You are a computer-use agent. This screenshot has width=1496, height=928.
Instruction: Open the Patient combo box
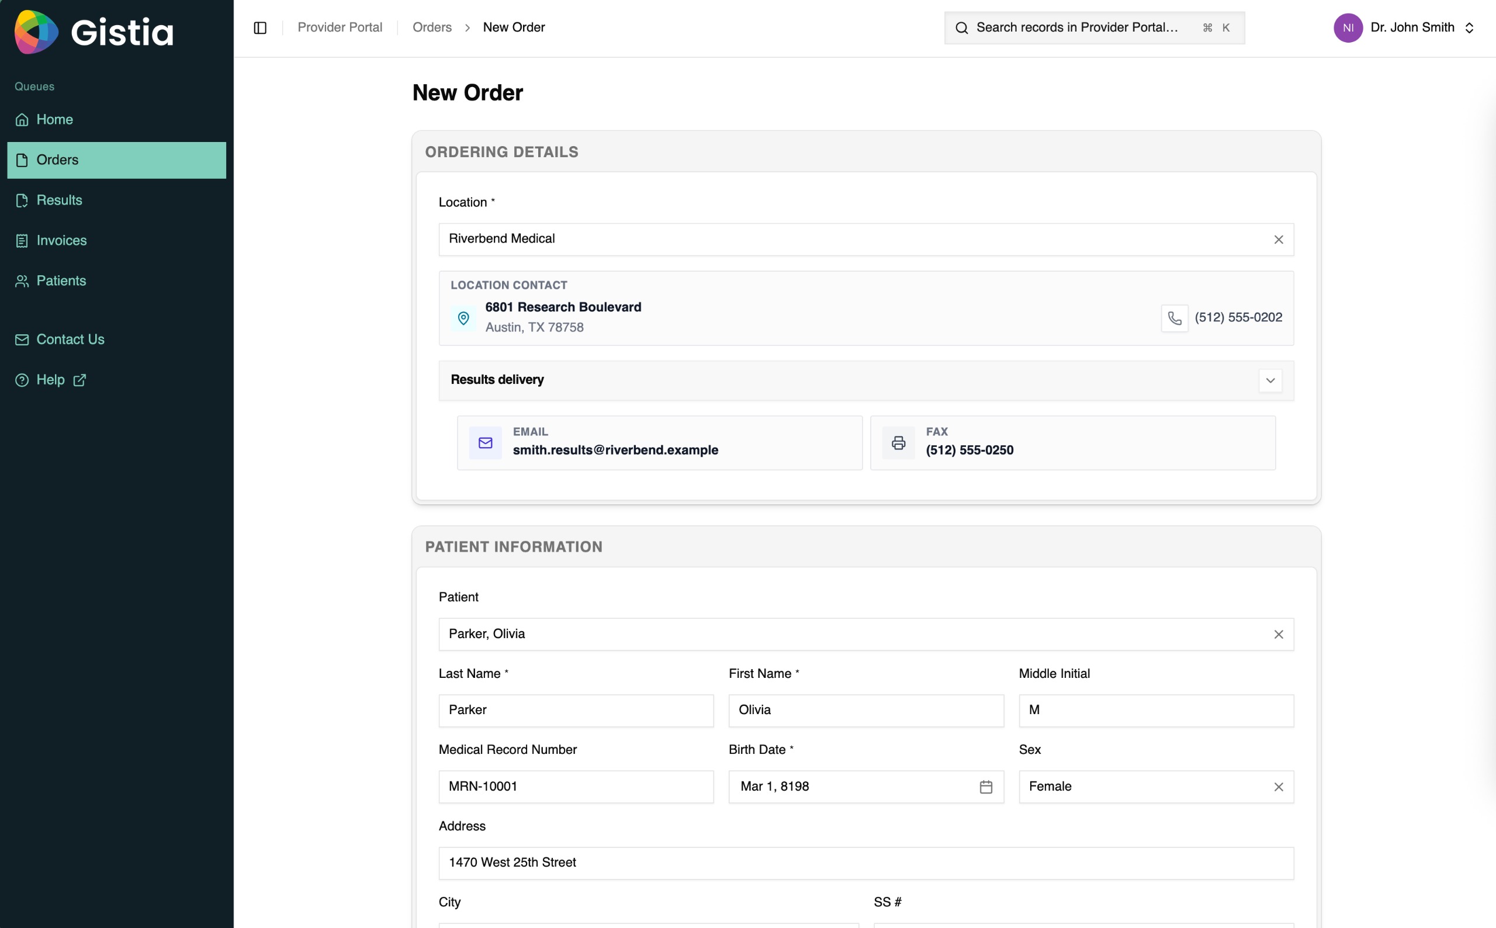[x=866, y=635]
